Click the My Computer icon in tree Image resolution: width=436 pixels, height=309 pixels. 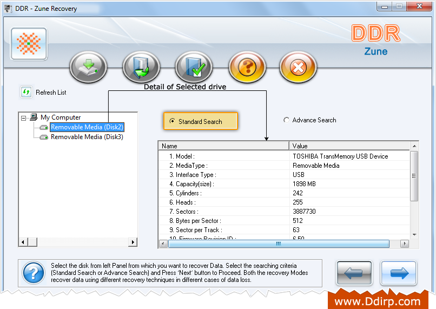[x=34, y=117]
